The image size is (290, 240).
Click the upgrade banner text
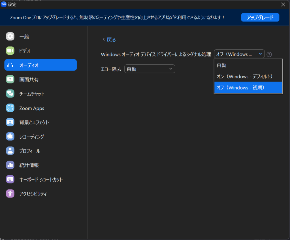tap(117, 18)
